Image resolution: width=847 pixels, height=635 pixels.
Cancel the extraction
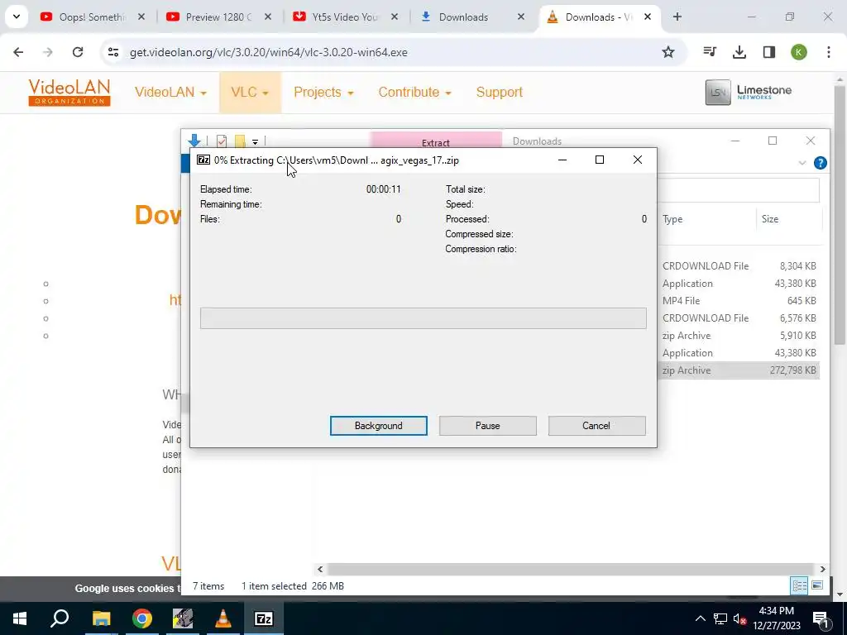[x=596, y=426]
